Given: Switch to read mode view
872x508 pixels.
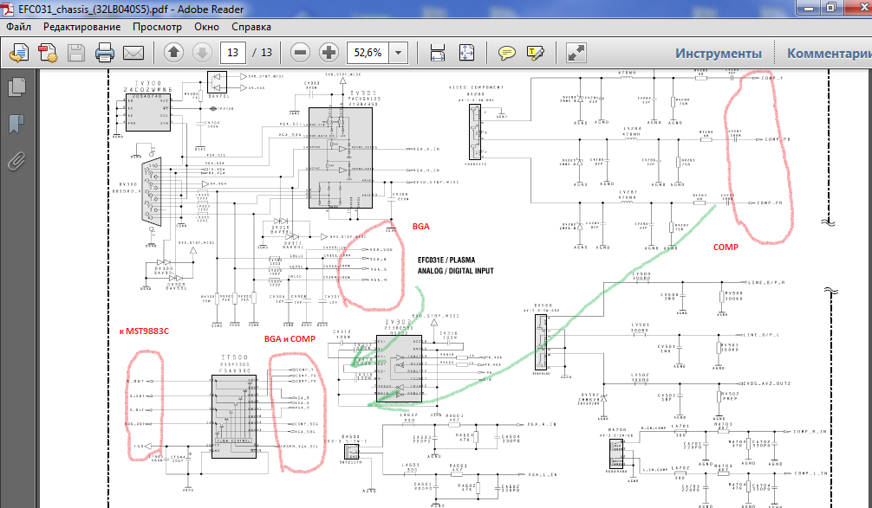Looking at the screenshot, I should tap(576, 53).
